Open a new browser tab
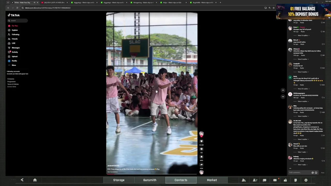 coord(220,3)
